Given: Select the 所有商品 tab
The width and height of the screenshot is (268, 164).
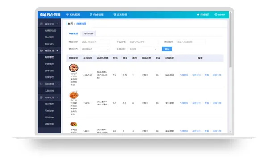Looking at the screenshot, I should (x=74, y=34).
